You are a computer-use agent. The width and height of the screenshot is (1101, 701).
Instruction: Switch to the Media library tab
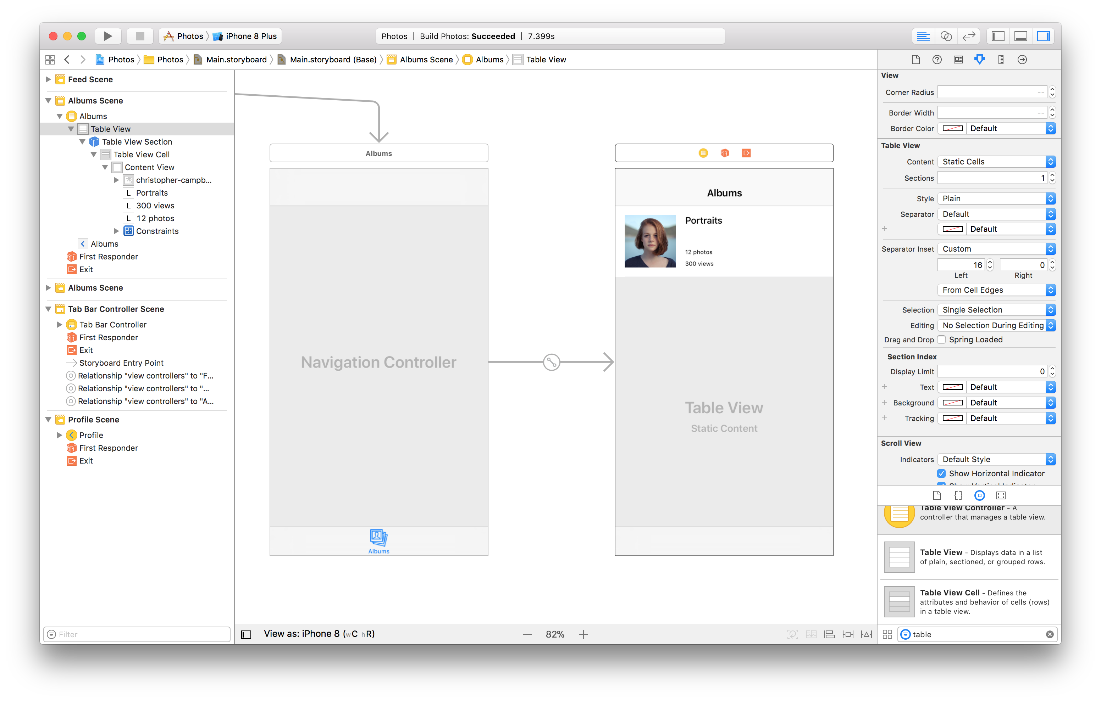click(1001, 495)
